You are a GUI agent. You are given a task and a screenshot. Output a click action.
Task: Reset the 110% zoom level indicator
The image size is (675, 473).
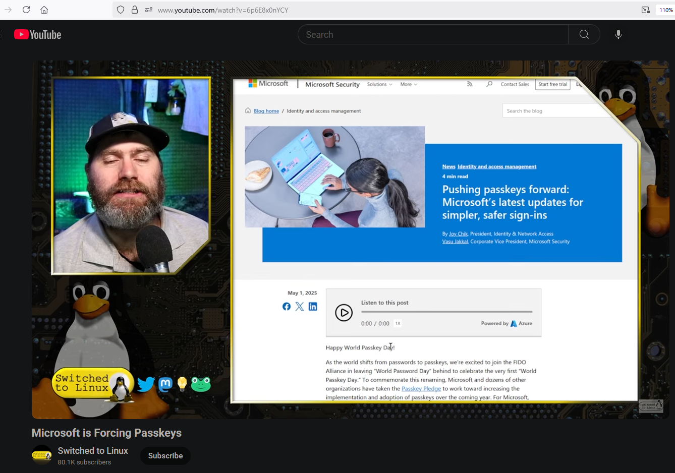point(666,10)
